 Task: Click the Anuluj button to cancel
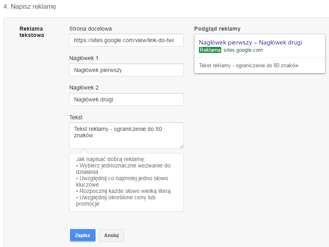point(111,235)
